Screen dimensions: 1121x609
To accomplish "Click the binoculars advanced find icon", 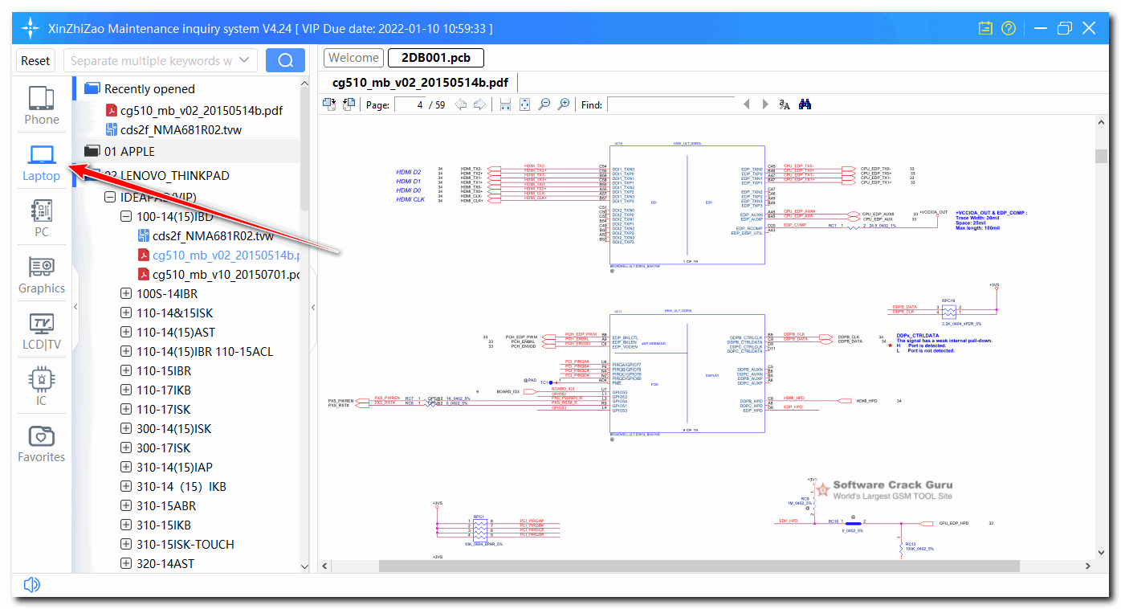I will (x=804, y=104).
